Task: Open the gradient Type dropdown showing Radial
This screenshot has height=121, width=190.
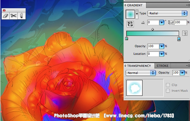Action: (x=167, y=13)
